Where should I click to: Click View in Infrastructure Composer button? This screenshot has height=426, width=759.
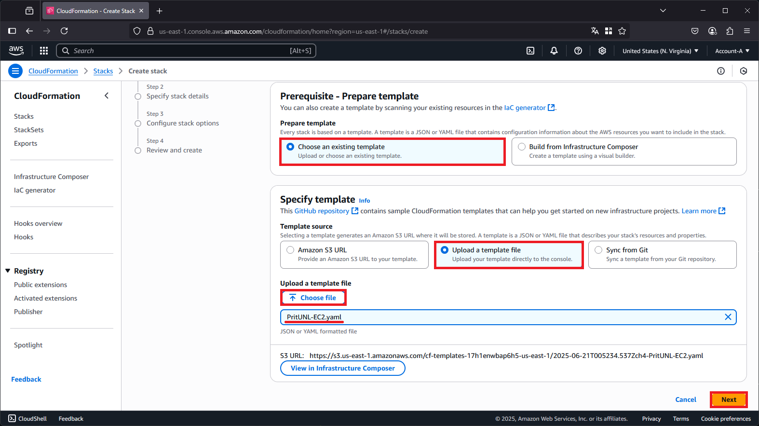click(x=343, y=368)
